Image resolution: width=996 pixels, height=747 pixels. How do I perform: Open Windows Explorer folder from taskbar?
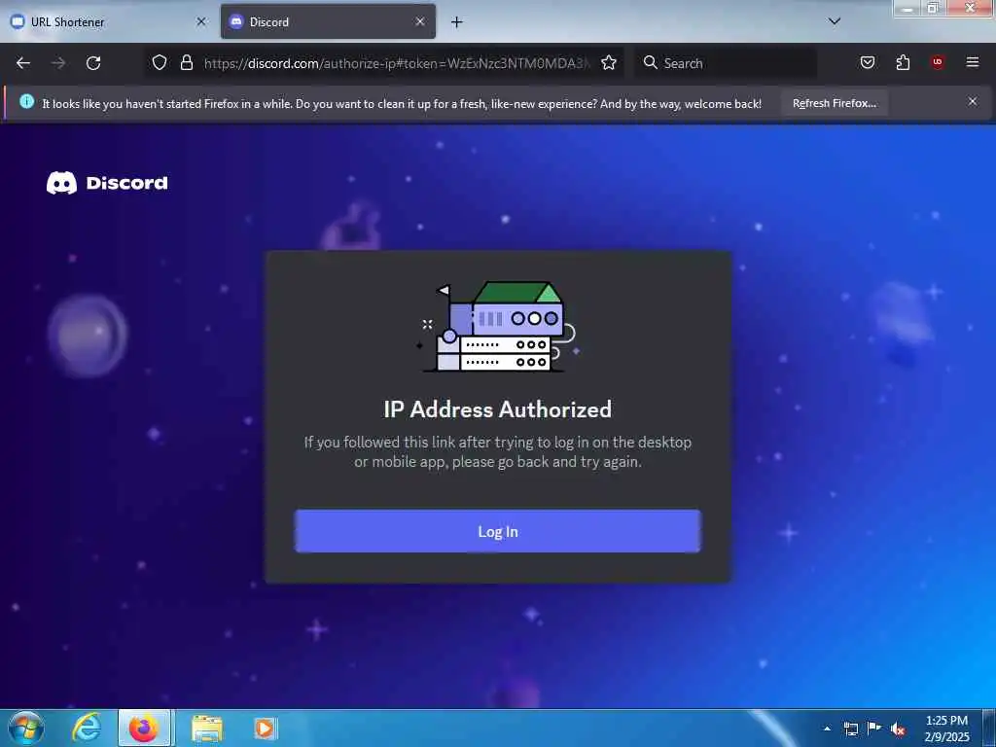pos(207,728)
